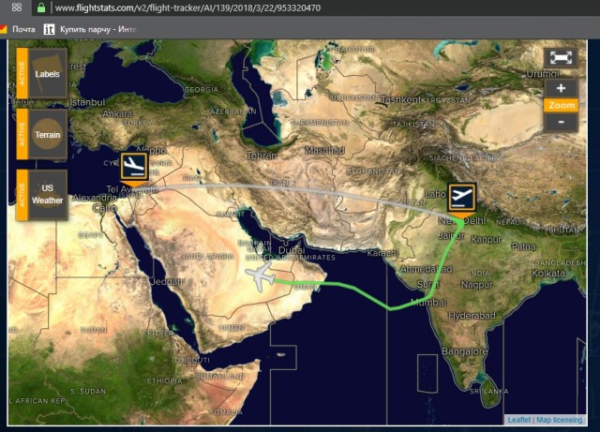600x432 pixels.
Task: Toggle the US Weather overlay
Action: pyautogui.click(x=47, y=194)
